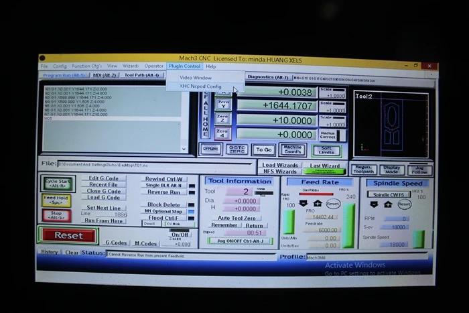The width and height of the screenshot is (469, 313).
Task: Choose Video Window from PlugIn Control menu
Action: click(196, 78)
